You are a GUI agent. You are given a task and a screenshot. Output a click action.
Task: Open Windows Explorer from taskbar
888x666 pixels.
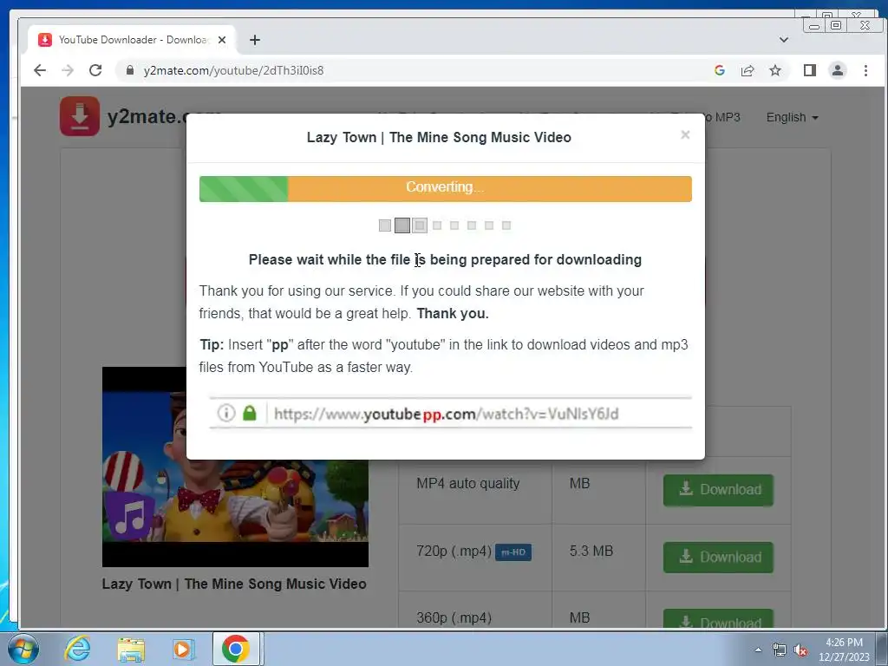tap(131, 650)
